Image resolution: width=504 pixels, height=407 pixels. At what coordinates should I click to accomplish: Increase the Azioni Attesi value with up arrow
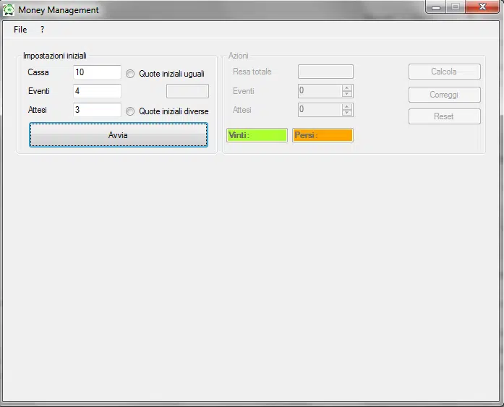[x=347, y=107]
